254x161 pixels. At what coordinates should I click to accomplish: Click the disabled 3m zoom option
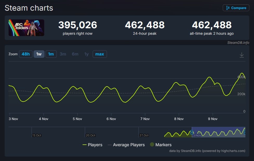(63, 54)
